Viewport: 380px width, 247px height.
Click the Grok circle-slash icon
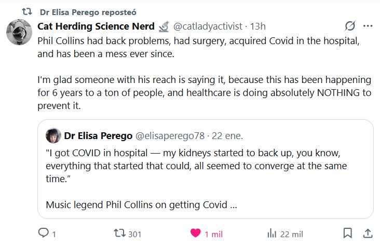tap(350, 26)
